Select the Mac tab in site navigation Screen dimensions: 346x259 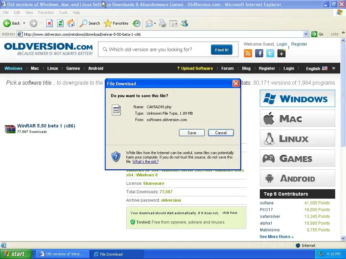click(x=35, y=68)
